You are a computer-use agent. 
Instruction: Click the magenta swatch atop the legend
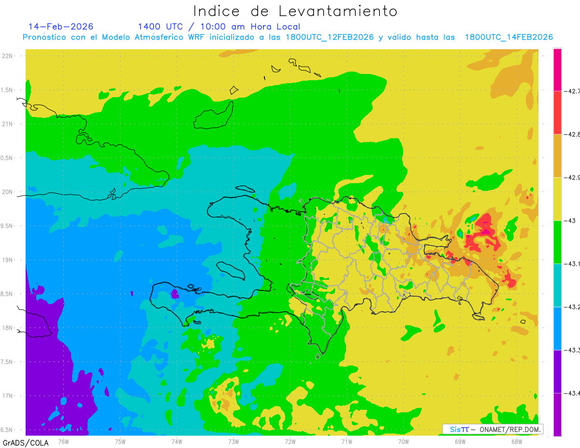557,70
